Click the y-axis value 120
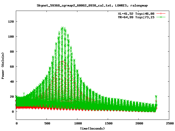The height and width of the screenshot is (131, 175). point(11,22)
